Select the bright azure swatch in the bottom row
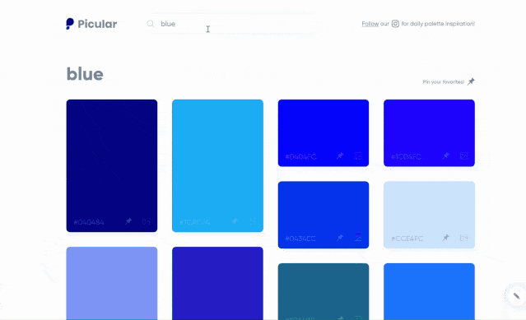Screen dimensions: 526x320 pyautogui.click(x=429, y=291)
